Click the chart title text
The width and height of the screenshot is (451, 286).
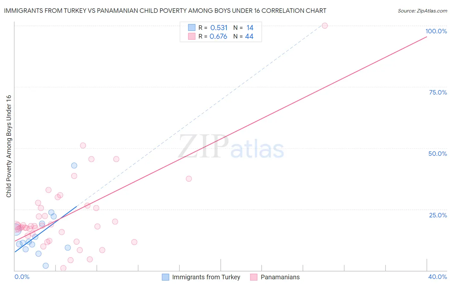pyautogui.click(x=165, y=11)
